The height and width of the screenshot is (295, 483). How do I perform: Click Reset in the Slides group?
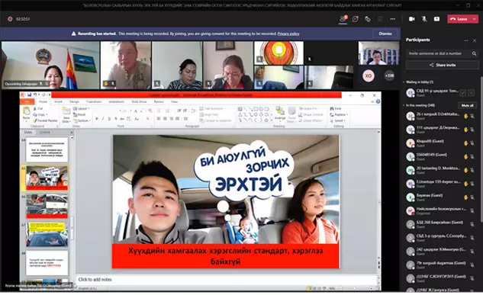[x=79, y=114]
